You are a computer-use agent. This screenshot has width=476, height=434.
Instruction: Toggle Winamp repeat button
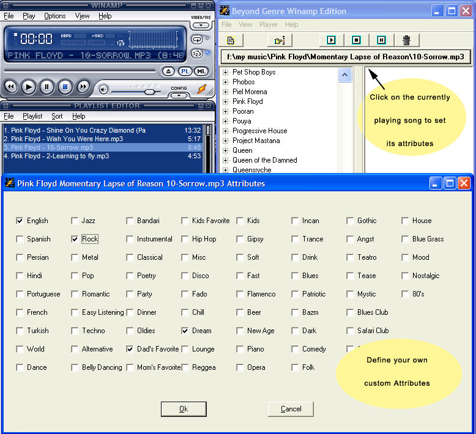click(197, 40)
